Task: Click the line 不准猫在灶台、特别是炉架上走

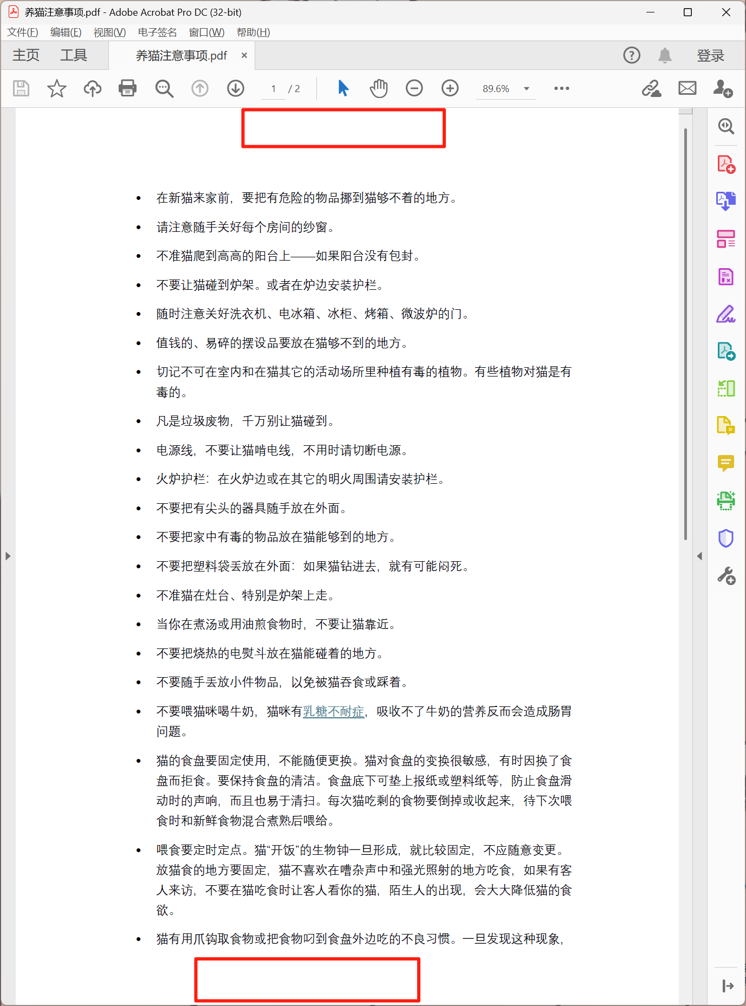Action: coord(245,595)
